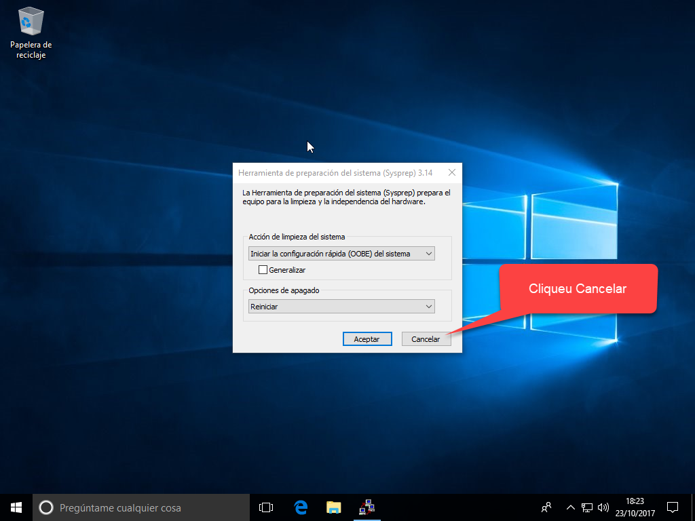Click the Cortana search box
The image size is (695, 521).
point(141,507)
